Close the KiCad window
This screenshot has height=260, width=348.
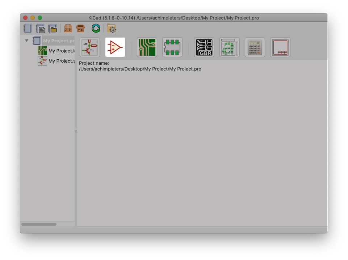coord(25,18)
